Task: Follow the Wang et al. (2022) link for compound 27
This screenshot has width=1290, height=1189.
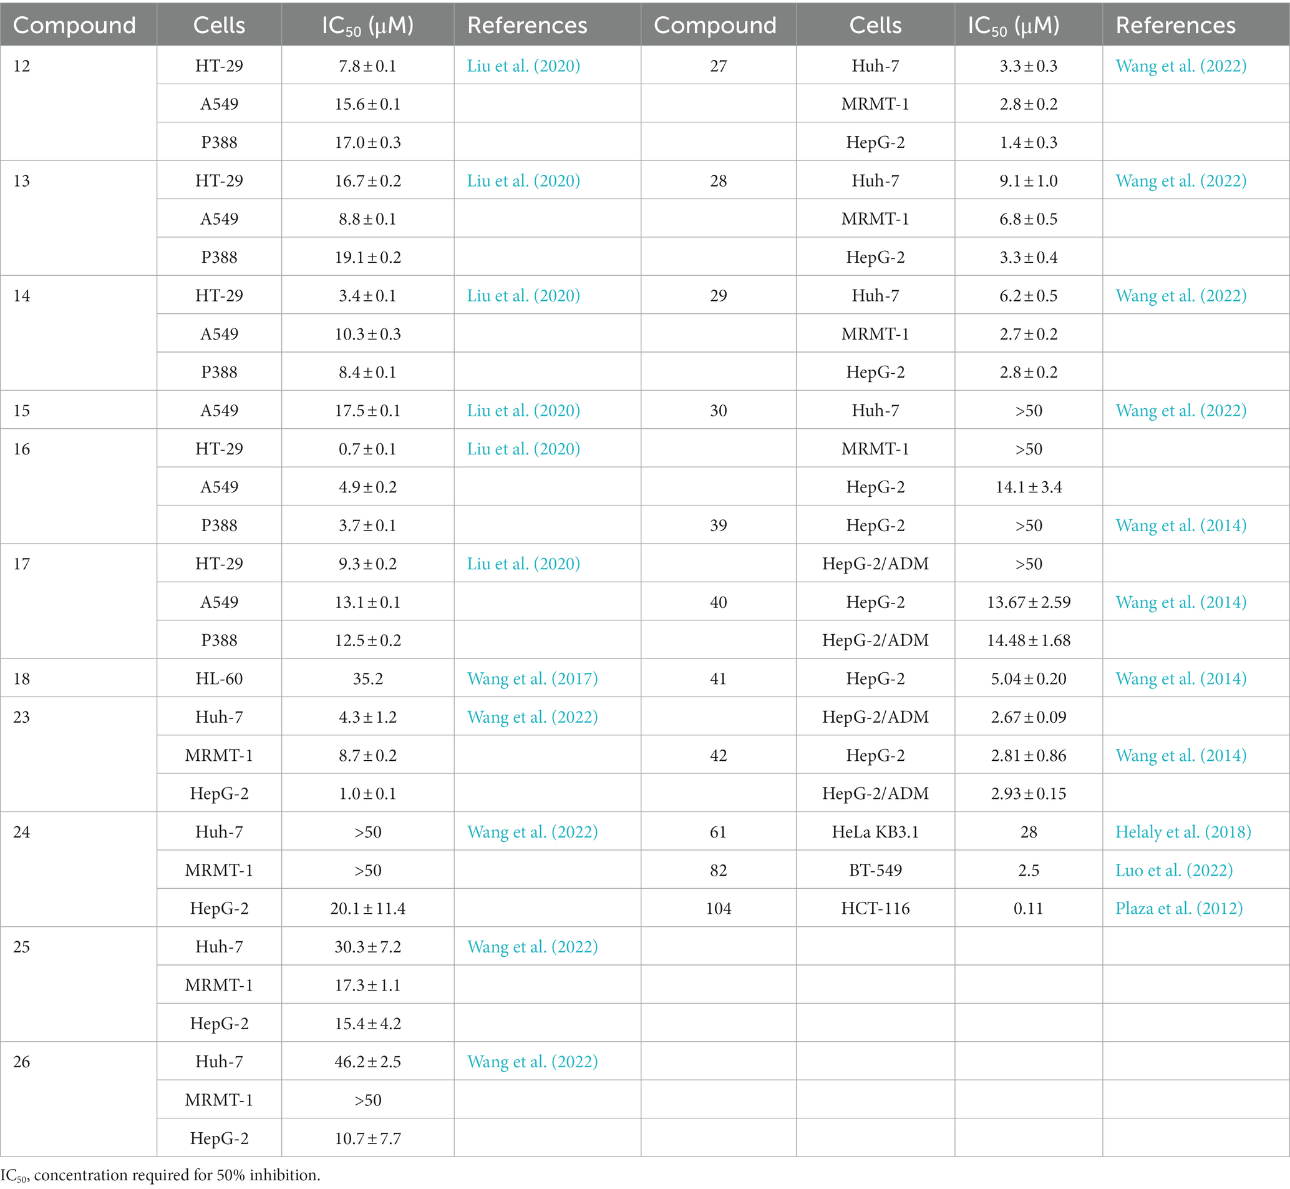Action: click(x=1181, y=66)
